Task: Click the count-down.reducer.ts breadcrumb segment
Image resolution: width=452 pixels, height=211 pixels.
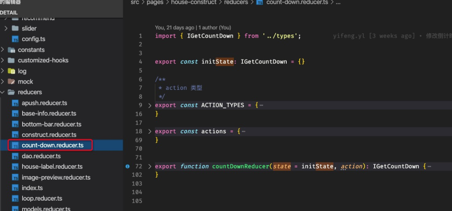Action: (x=297, y=3)
